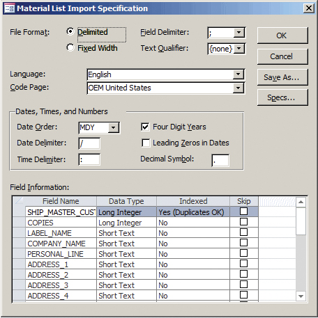Image resolution: width=318 pixels, height=318 pixels.
Task: Enable Leading Zeros in Dates
Action: (x=146, y=143)
